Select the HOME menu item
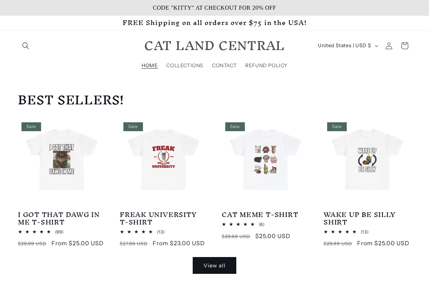 149,65
